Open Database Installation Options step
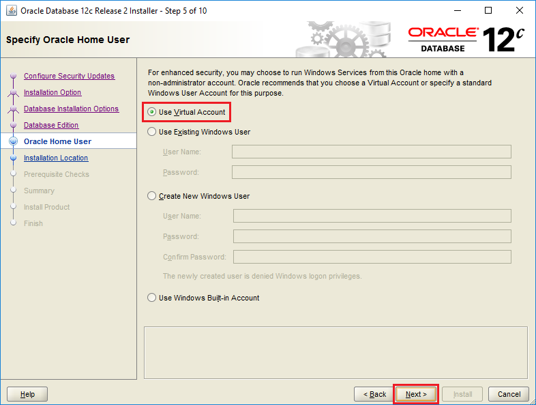The image size is (536, 405). point(71,109)
